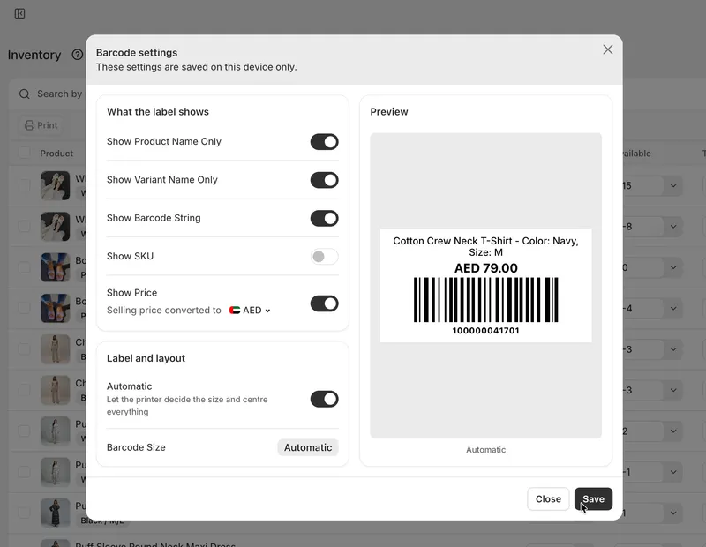Click the barcode image in the preview

click(x=486, y=300)
